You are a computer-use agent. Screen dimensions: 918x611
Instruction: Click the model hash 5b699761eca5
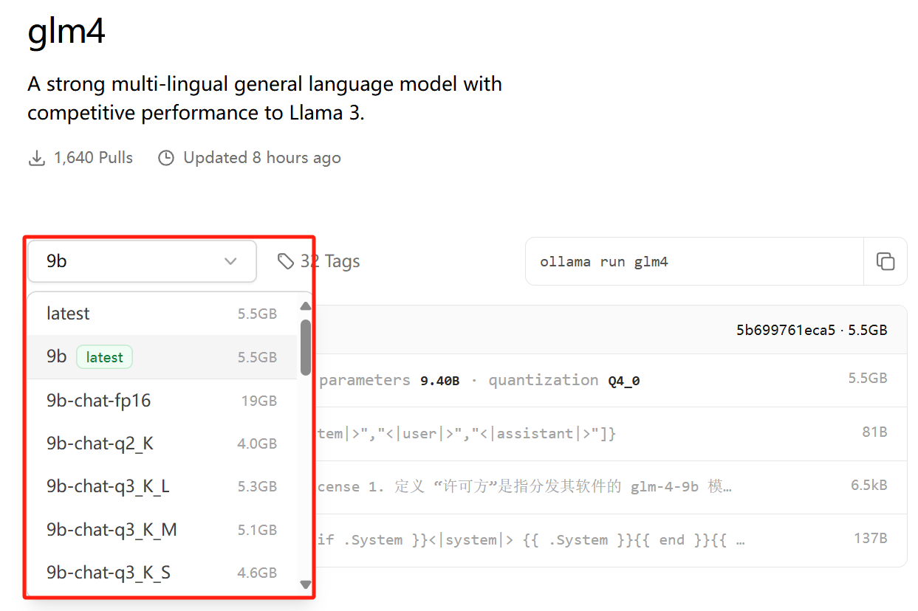coord(785,330)
